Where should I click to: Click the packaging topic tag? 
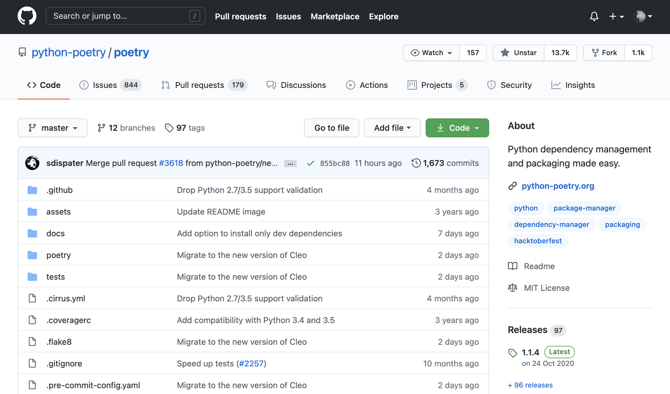tap(622, 224)
